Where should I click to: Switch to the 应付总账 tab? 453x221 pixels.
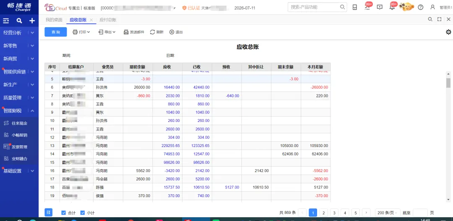tap(108, 20)
